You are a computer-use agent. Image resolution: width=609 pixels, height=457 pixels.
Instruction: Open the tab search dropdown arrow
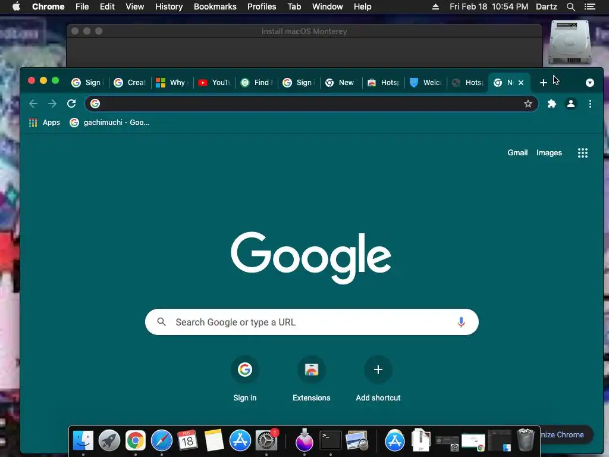589,82
